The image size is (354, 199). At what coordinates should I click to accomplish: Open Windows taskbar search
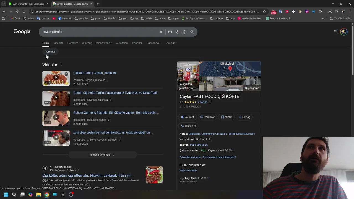pos(14,195)
